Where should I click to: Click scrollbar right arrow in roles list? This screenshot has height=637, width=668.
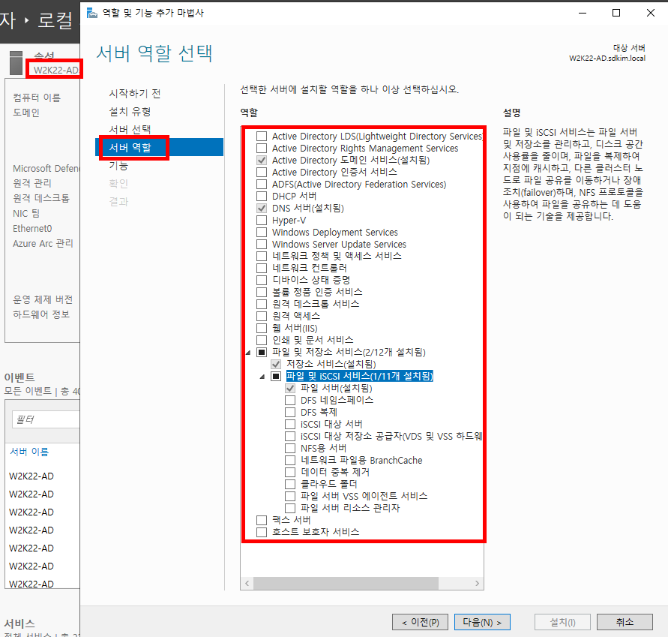click(x=477, y=583)
